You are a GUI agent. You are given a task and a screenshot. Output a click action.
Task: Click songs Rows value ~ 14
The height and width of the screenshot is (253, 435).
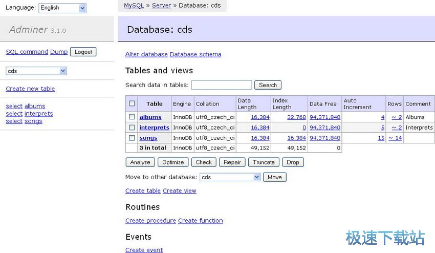coord(395,138)
